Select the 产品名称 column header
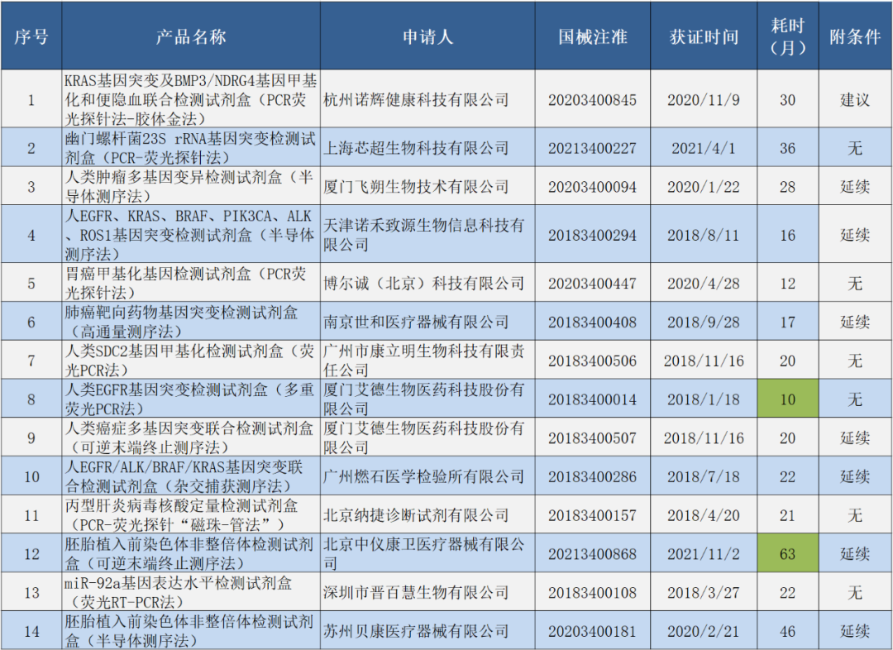Image resolution: width=893 pixels, height=650 pixels. 190,37
